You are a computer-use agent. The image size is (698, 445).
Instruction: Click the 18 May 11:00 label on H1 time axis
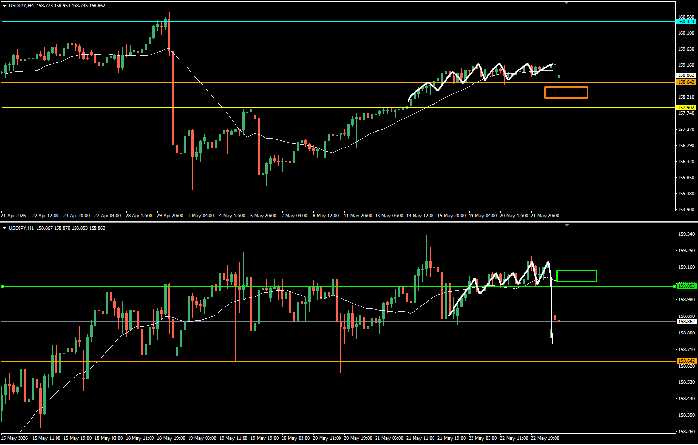[140, 438]
